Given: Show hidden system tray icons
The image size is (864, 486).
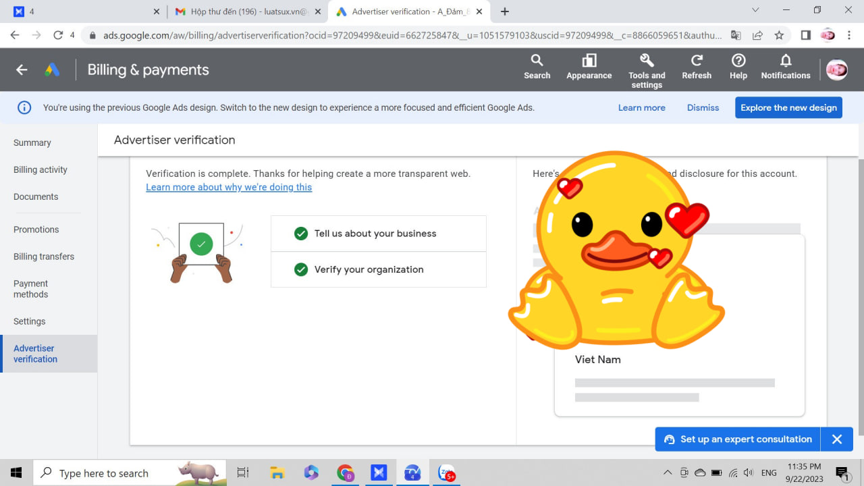Looking at the screenshot, I should point(668,473).
